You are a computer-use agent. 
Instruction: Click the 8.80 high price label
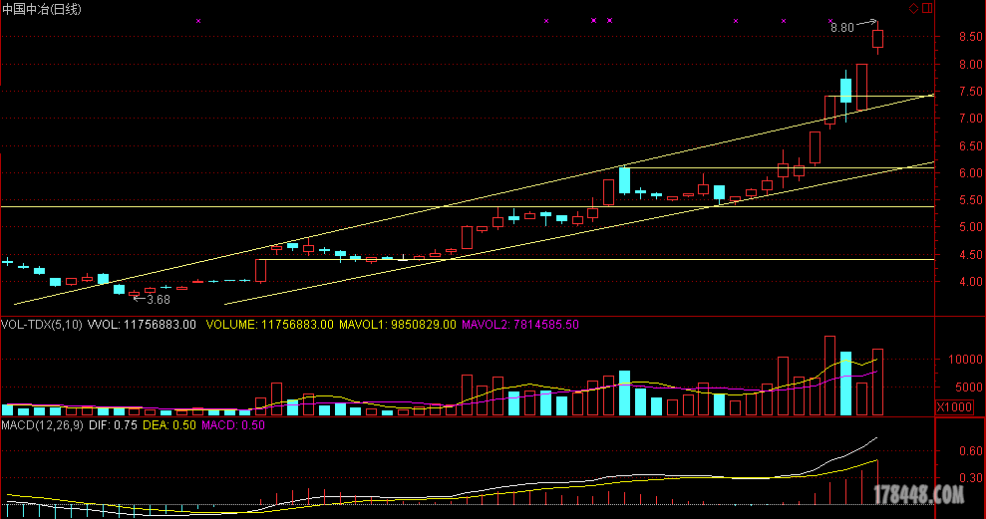click(842, 28)
